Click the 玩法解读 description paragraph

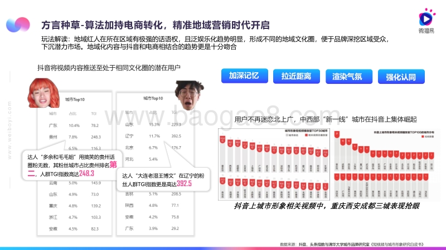pos(215,43)
